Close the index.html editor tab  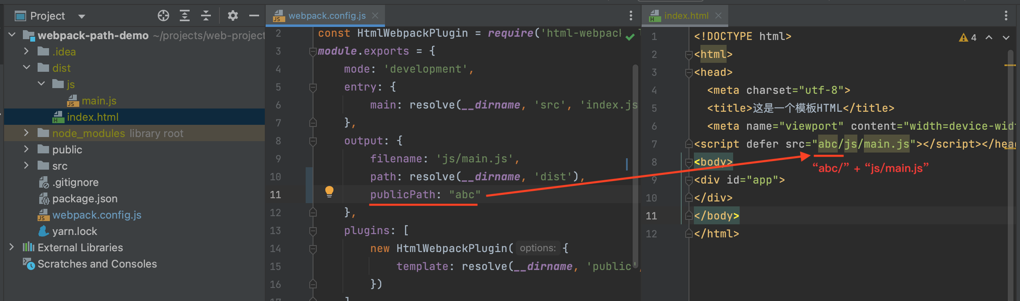[x=718, y=15]
